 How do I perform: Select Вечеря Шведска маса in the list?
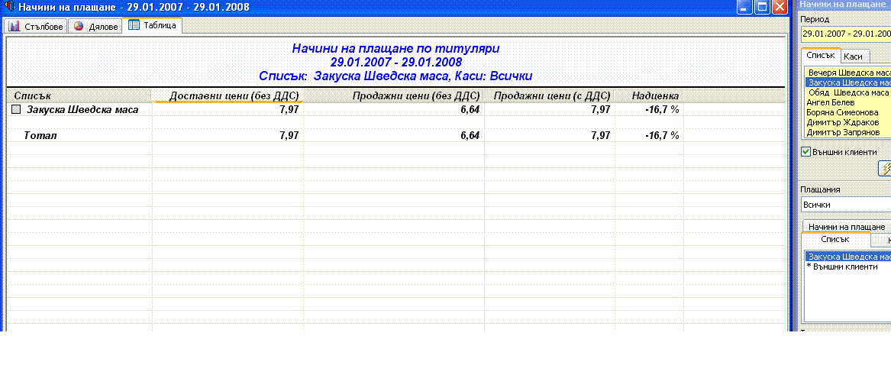tap(847, 72)
